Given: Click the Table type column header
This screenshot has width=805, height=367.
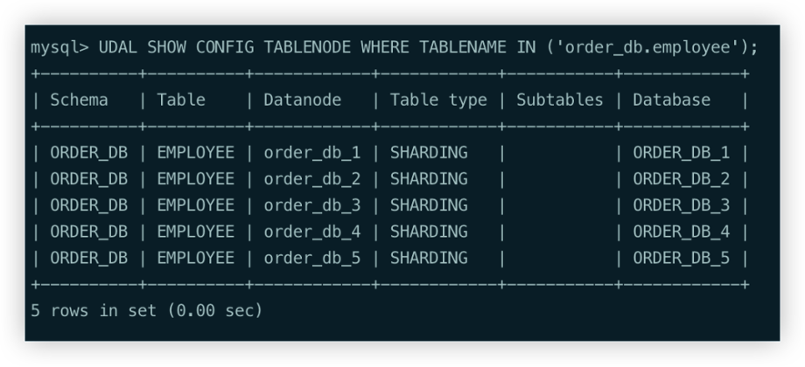Looking at the screenshot, I should [438, 100].
